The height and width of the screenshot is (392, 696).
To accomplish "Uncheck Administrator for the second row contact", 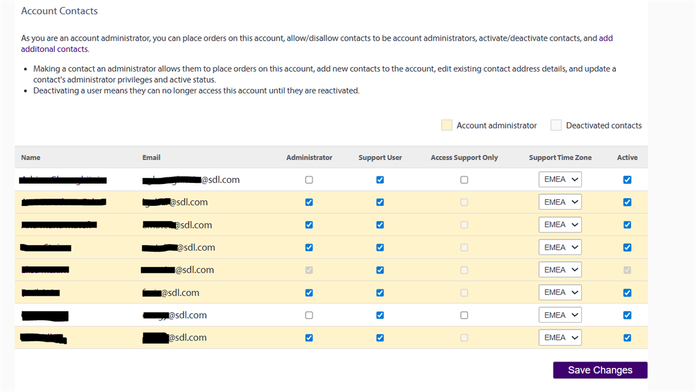I will (309, 202).
